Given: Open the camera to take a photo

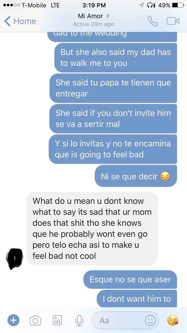Looking at the screenshot, I should point(35,320).
